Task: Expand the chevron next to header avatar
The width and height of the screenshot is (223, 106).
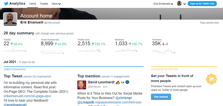Action: pyautogui.click(x=185, y=4)
